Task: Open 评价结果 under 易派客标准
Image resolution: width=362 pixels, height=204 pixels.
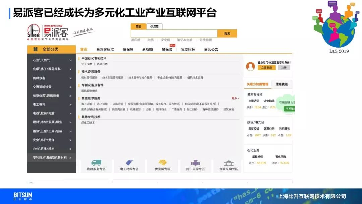Action: point(269,101)
